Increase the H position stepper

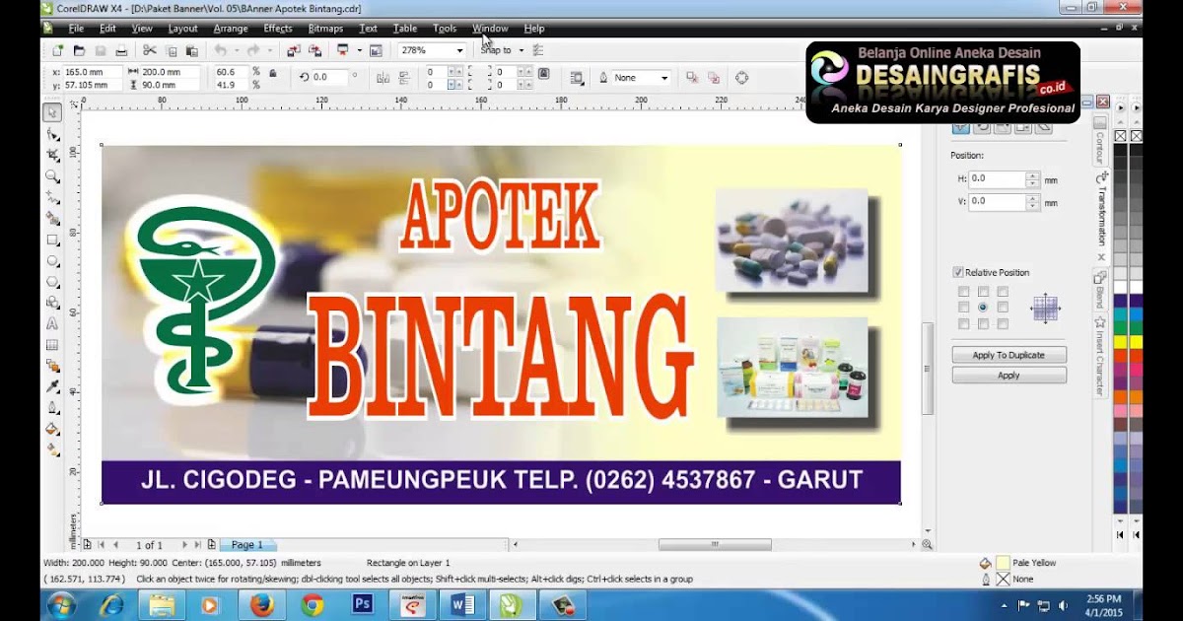coord(1032,175)
